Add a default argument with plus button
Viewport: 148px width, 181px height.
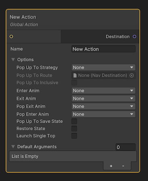111,166
